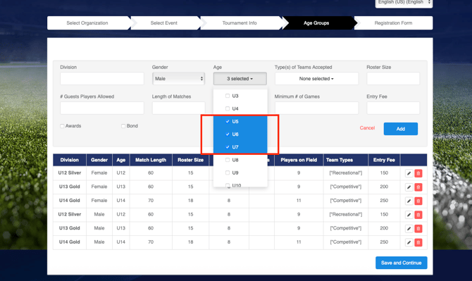Uncheck the U5 age option
This screenshot has height=281, width=472.
point(228,122)
